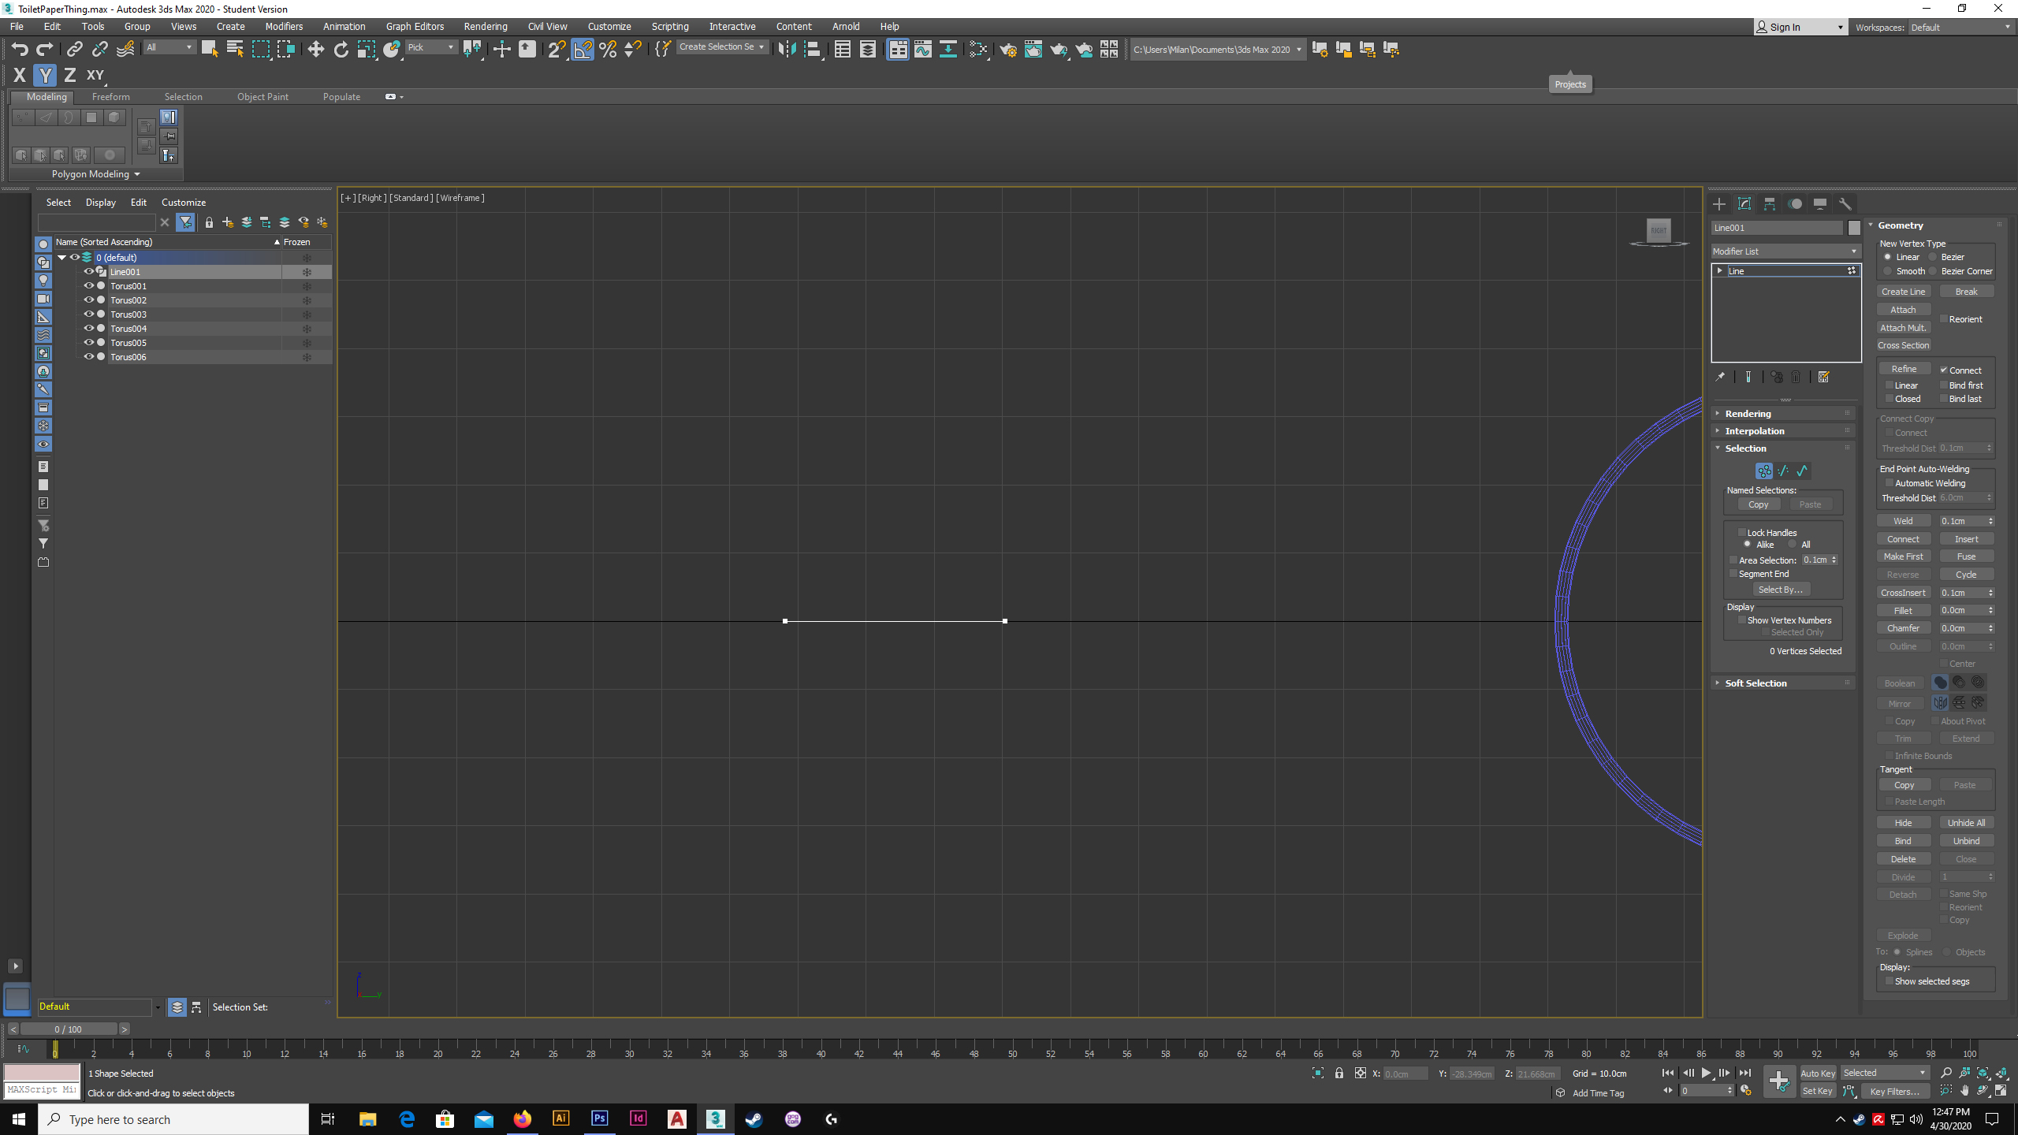This screenshot has height=1135, width=2018.
Task: Open the Modifiers menu
Action: tap(284, 26)
